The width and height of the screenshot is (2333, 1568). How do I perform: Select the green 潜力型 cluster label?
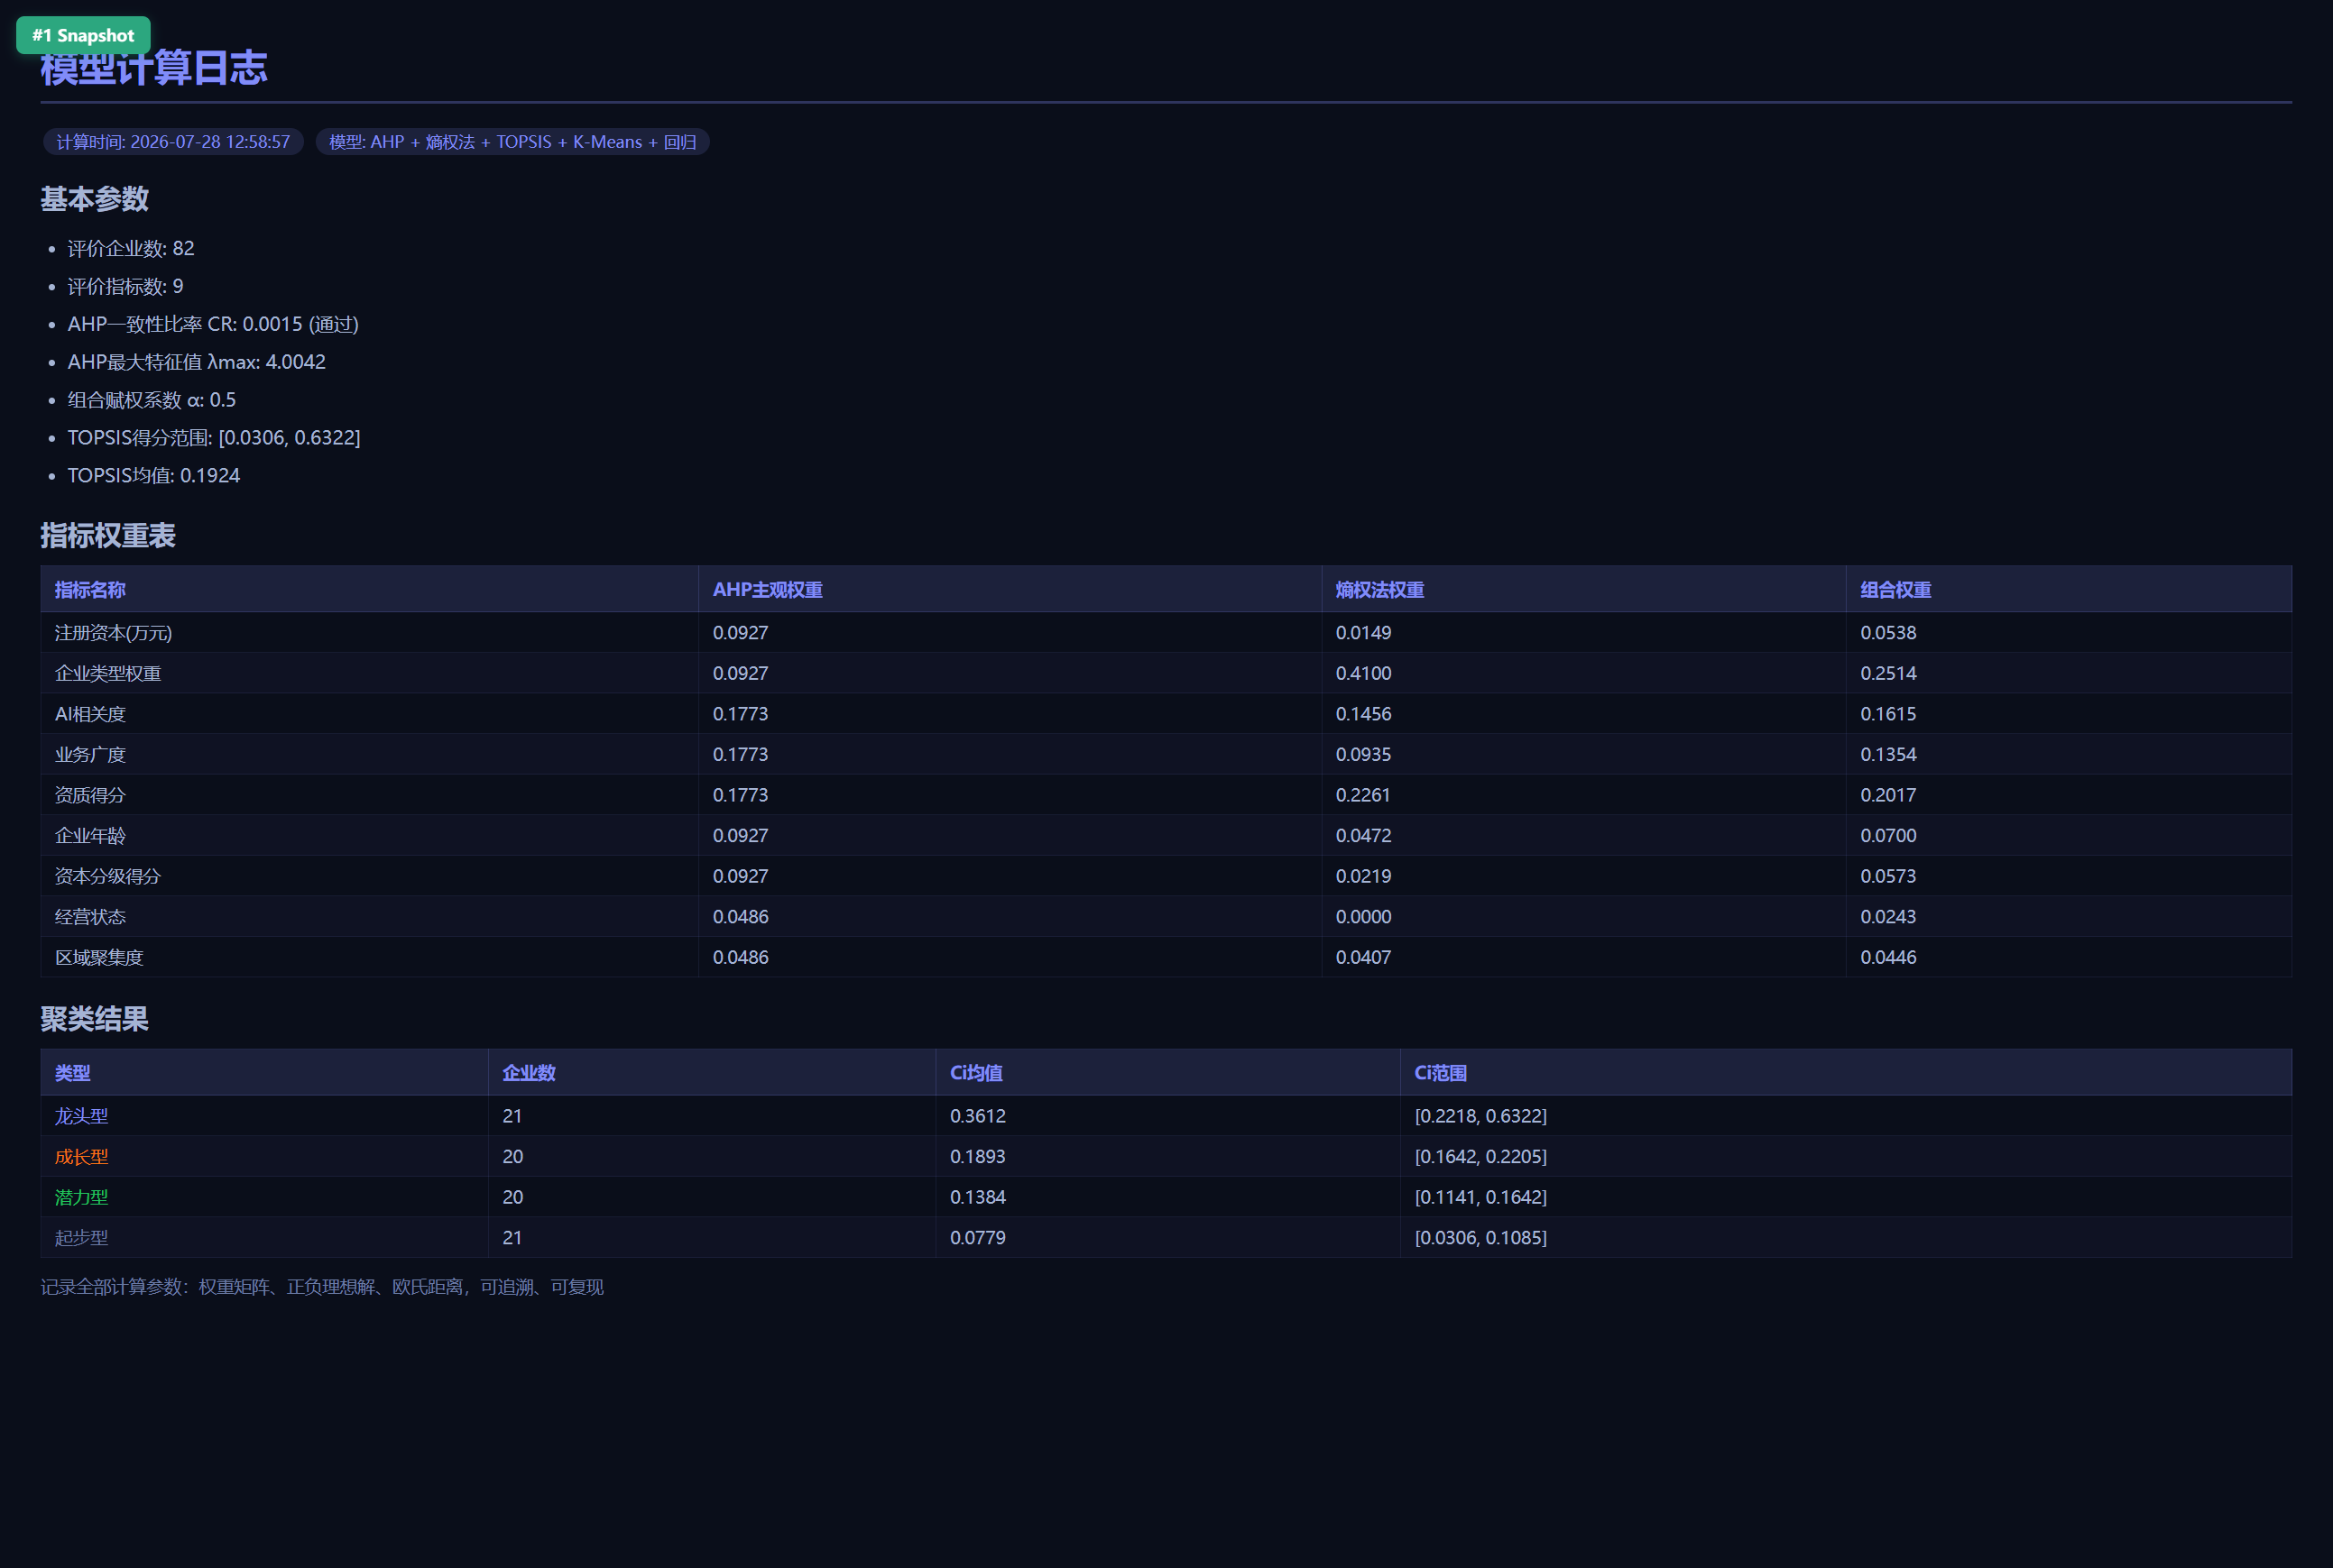pyautogui.click(x=81, y=1197)
